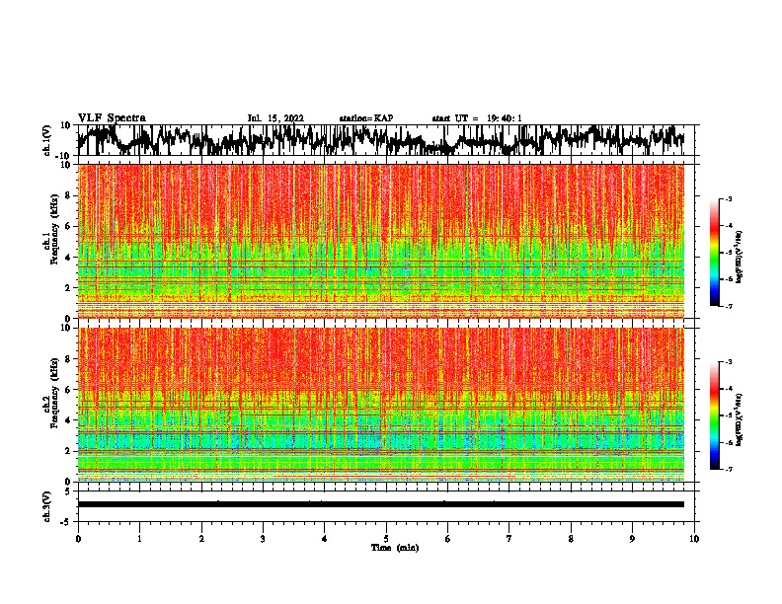Click time axis tick label "5"

click(386, 539)
